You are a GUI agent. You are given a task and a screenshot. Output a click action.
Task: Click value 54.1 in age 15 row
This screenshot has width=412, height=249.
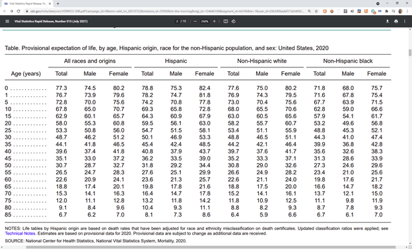tap(348, 116)
